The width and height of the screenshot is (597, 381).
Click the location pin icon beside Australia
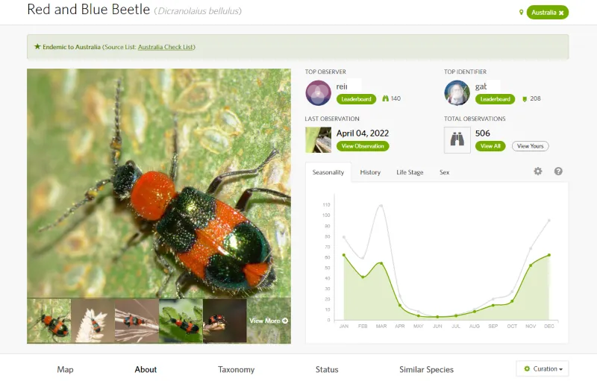point(521,13)
